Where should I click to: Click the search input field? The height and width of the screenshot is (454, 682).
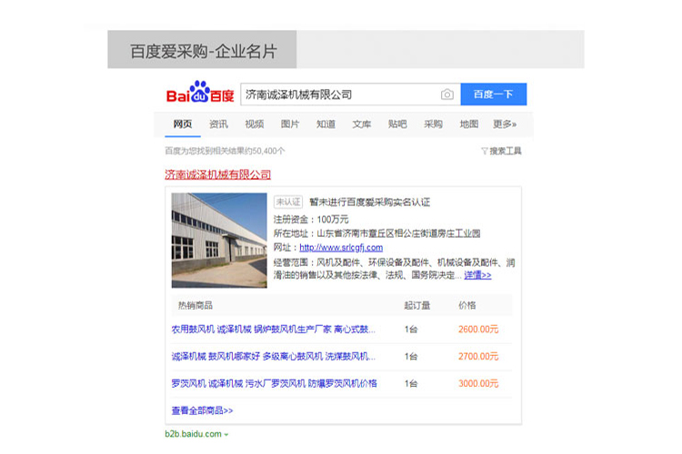(341, 94)
